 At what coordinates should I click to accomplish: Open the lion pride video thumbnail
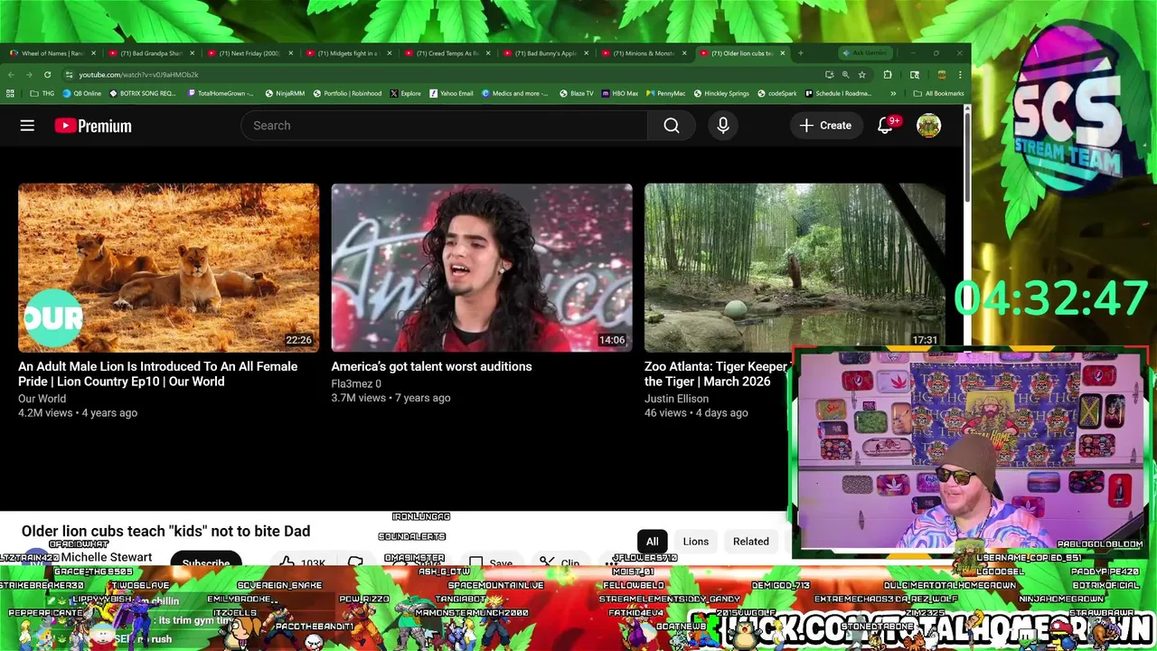point(168,268)
